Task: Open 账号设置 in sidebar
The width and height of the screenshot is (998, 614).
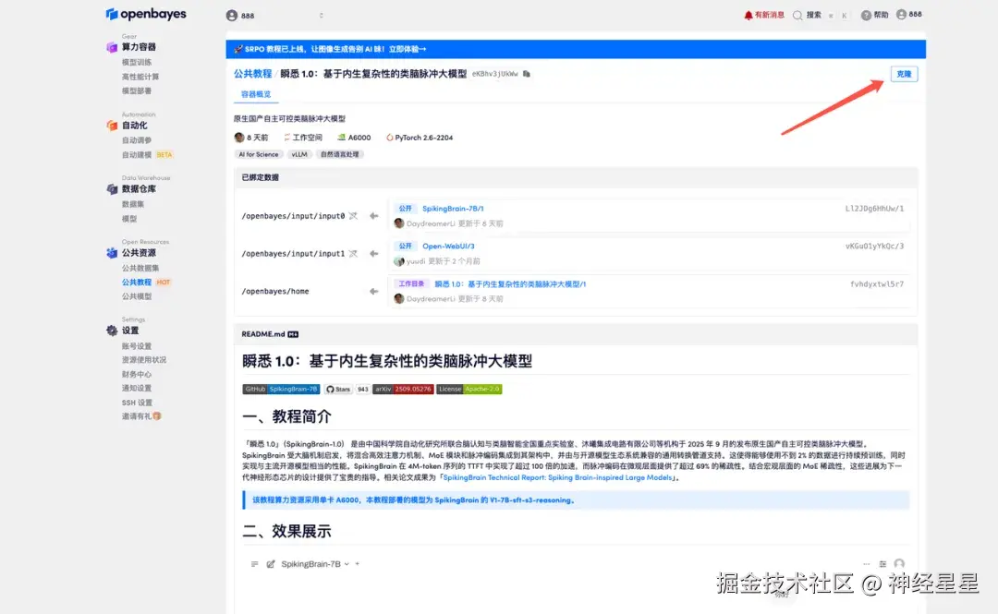Action: coord(137,346)
